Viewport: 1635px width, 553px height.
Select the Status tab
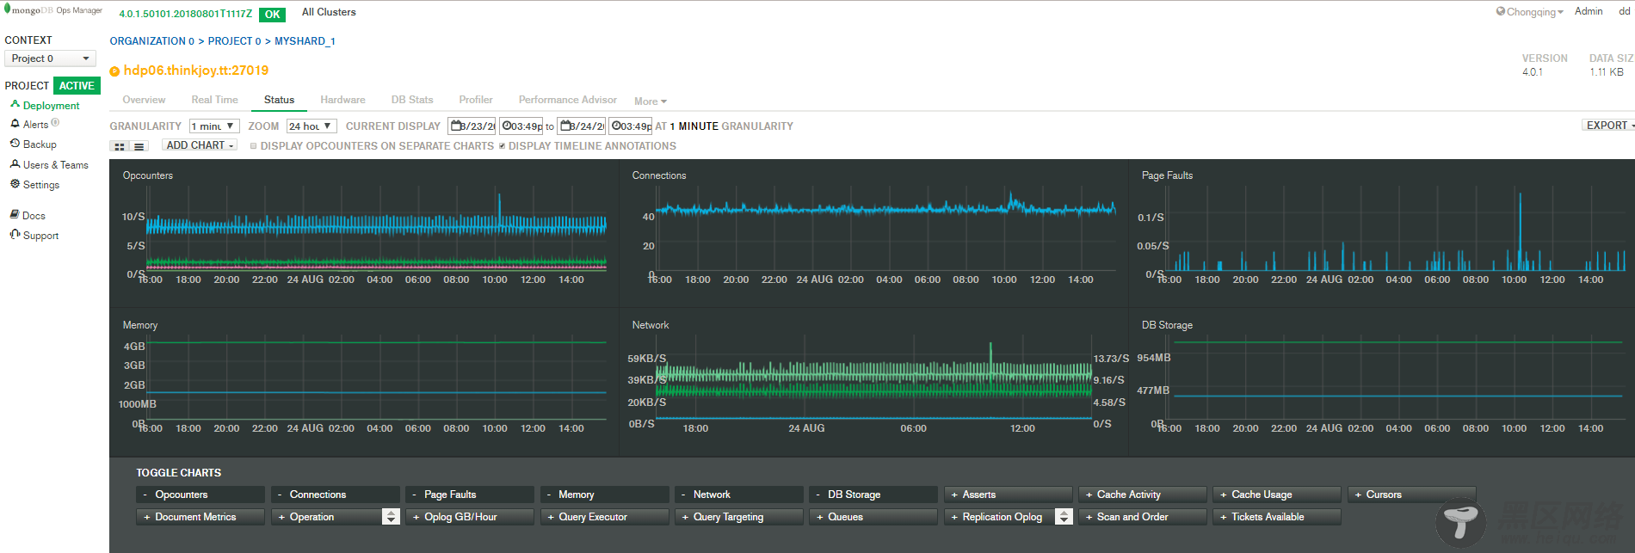(x=279, y=100)
